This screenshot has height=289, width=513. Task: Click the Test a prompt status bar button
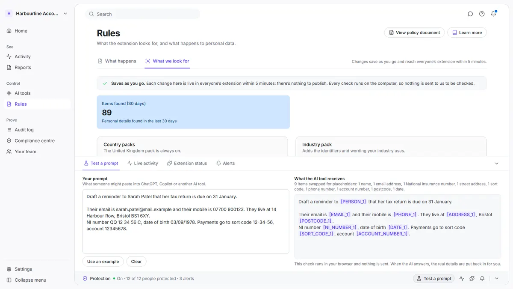pos(433,278)
